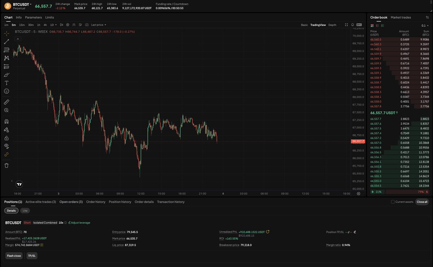Collapse the chart legend chevron

[x=18, y=39]
